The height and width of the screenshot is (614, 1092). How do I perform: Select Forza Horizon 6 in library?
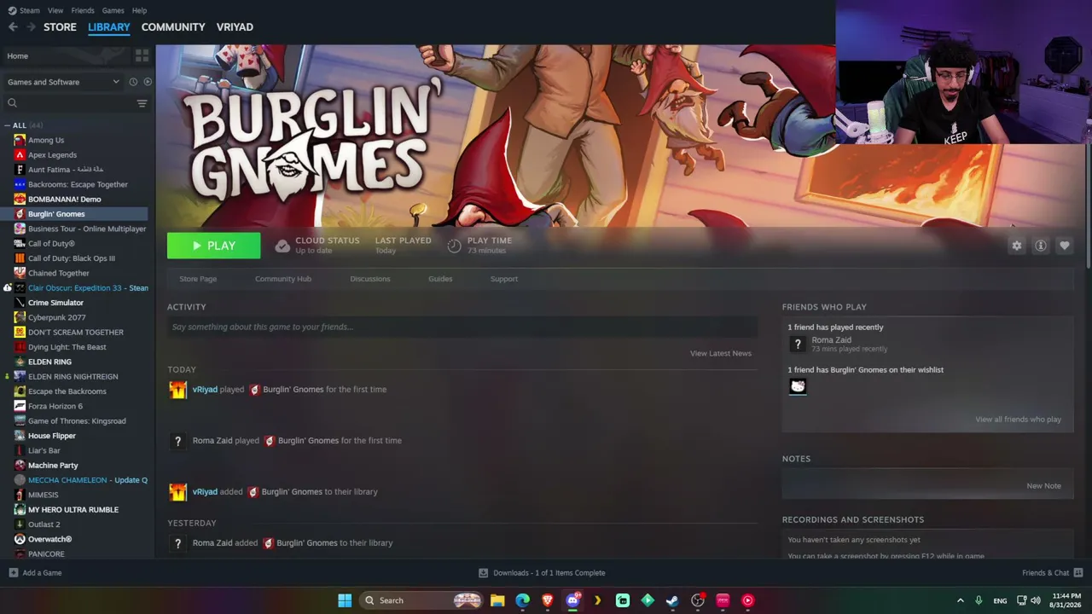point(55,406)
